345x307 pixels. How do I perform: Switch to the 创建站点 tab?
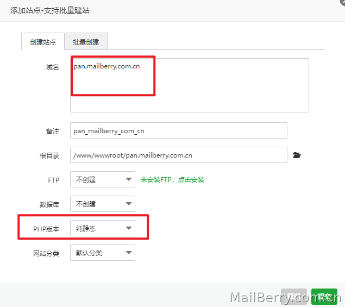(43, 42)
